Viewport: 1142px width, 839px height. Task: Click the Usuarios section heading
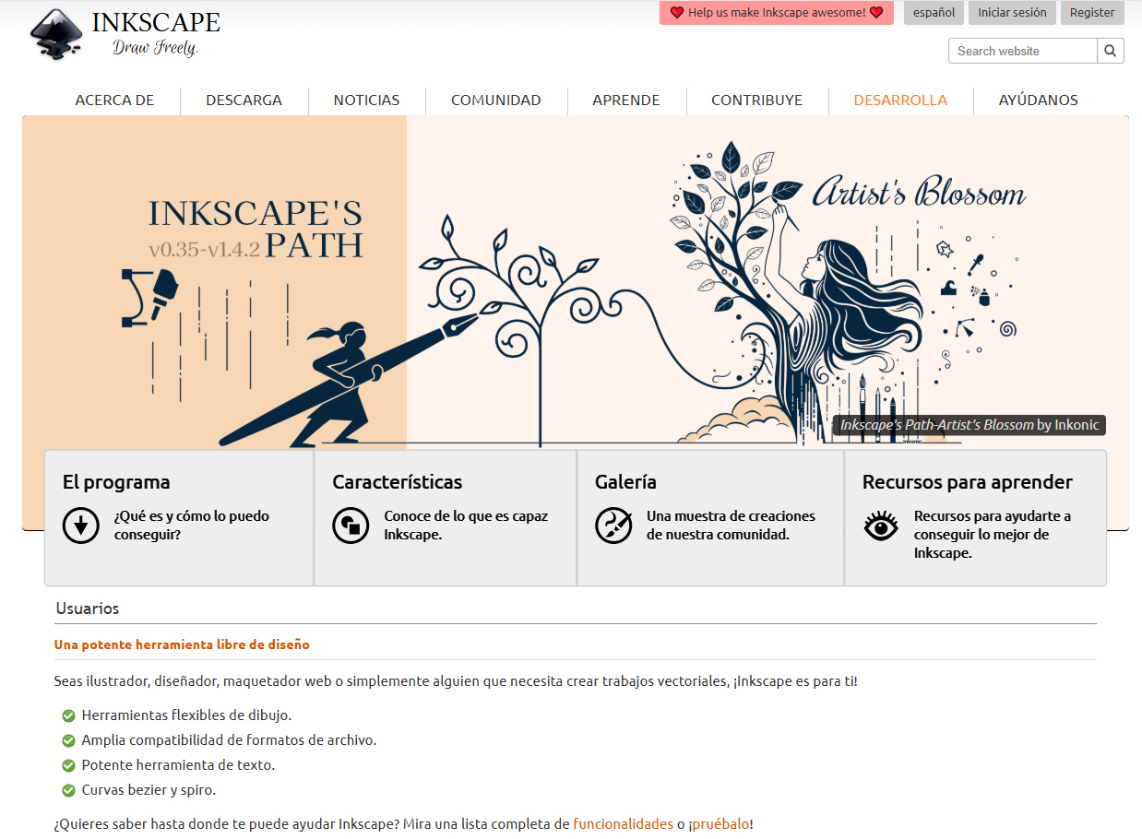pos(87,609)
